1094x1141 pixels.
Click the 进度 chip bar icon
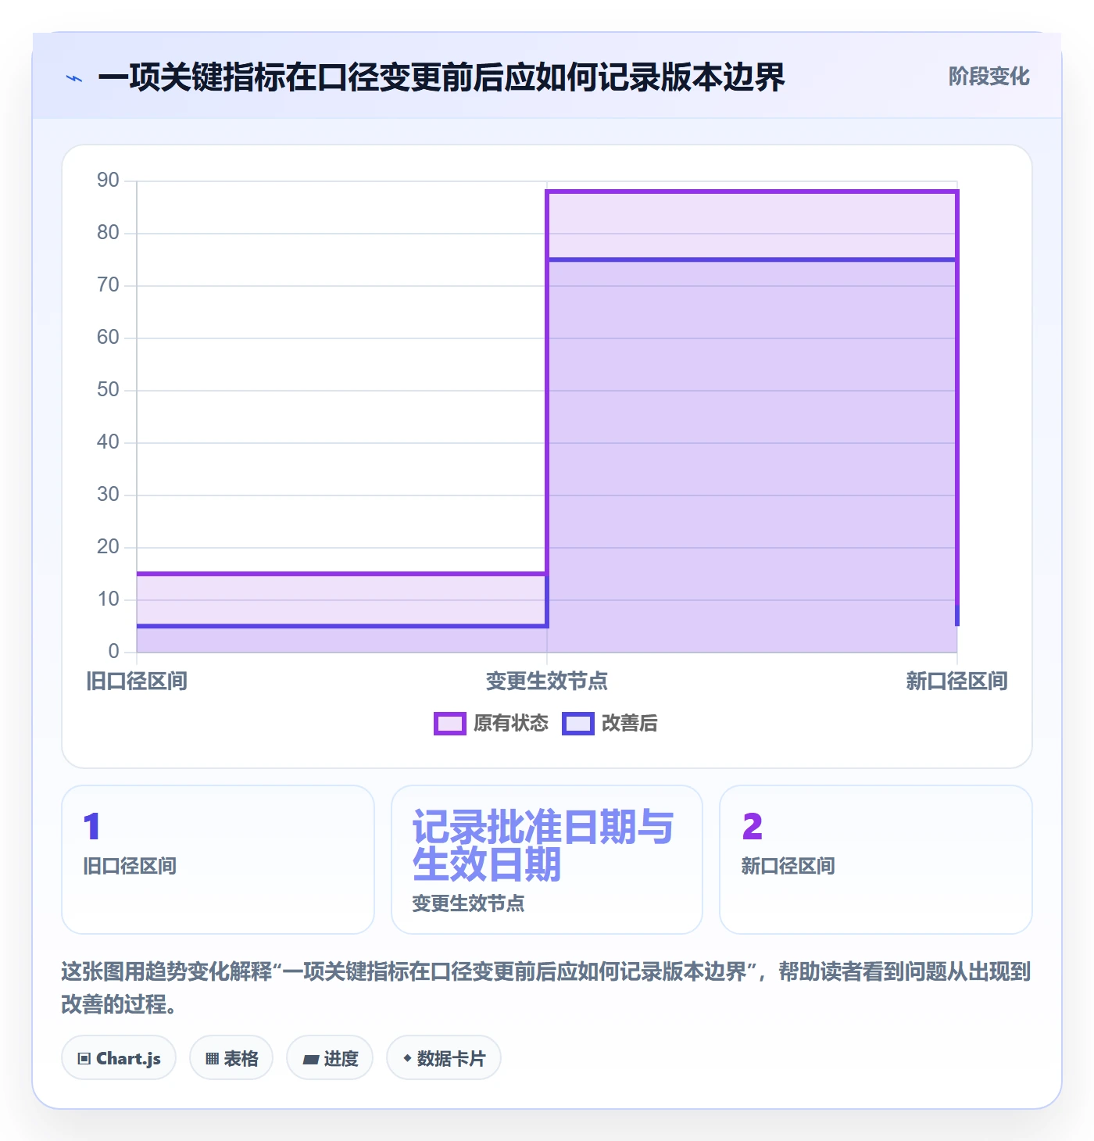click(x=311, y=1060)
